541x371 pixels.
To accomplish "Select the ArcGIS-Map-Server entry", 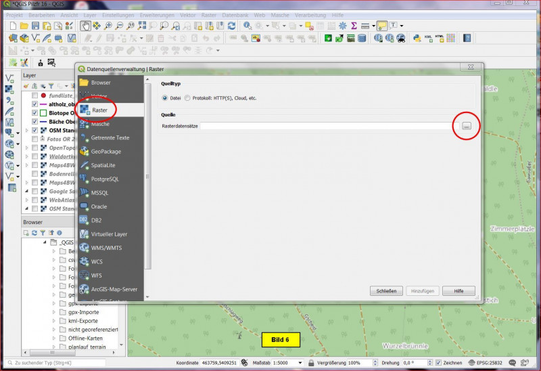I will [113, 289].
